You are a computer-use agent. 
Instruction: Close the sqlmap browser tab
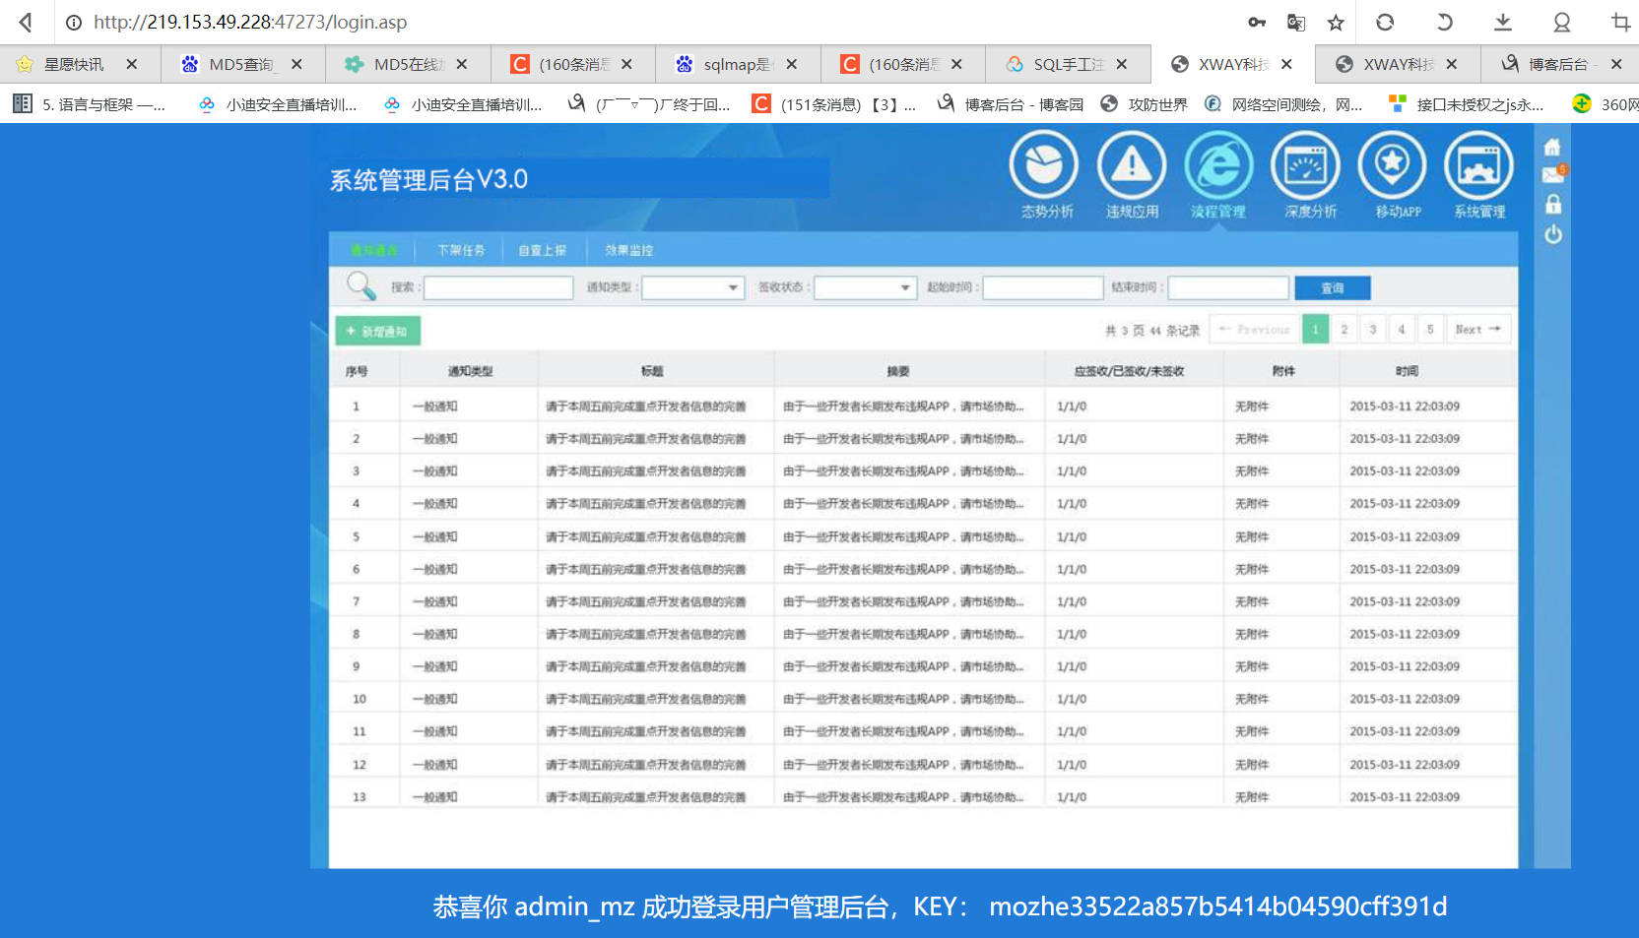pos(792,64)
